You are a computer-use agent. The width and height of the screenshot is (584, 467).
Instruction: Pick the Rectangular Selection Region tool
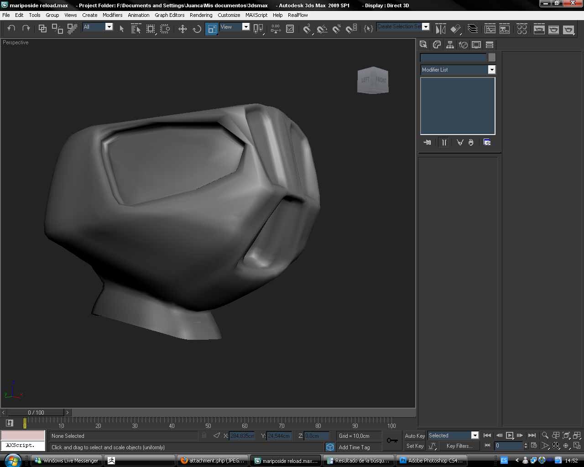[151, 28]
